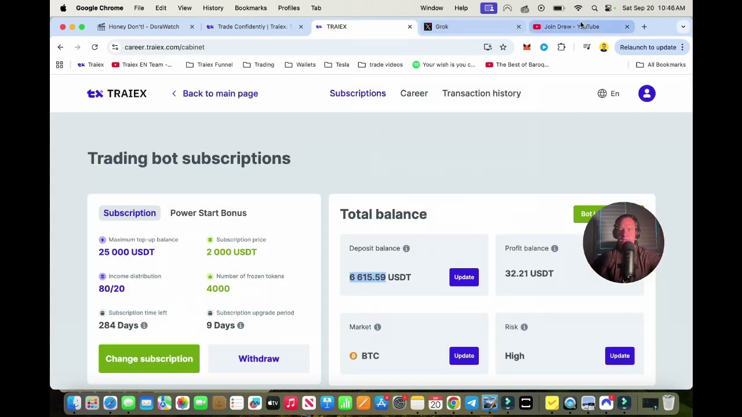Image resolution: width=742 pixels, height=417 pixels.
Task: Open the media control icon in toolbar
Action: click(587, 47)
